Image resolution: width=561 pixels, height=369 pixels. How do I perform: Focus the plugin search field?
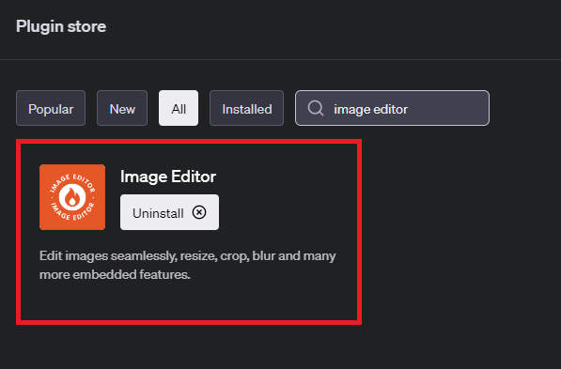coord(392,108)
